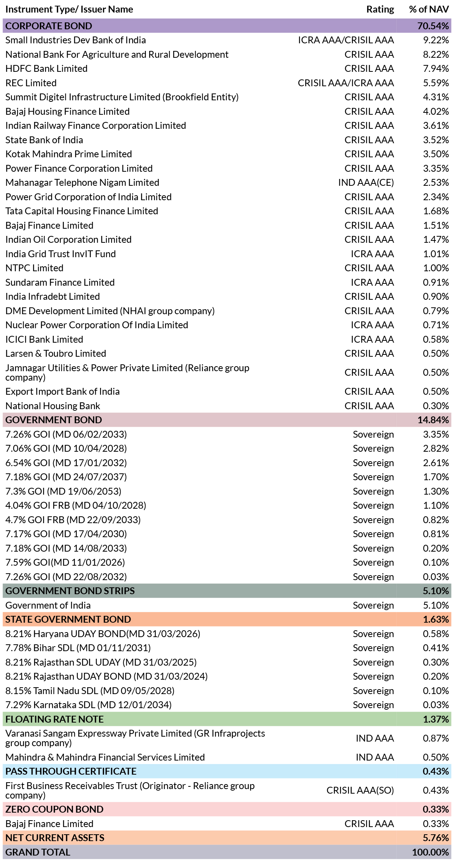This screenshot has height=862, width=453.
Task: Click the STATE GOVERNMENT BOND header row
Action: [227, 619]
